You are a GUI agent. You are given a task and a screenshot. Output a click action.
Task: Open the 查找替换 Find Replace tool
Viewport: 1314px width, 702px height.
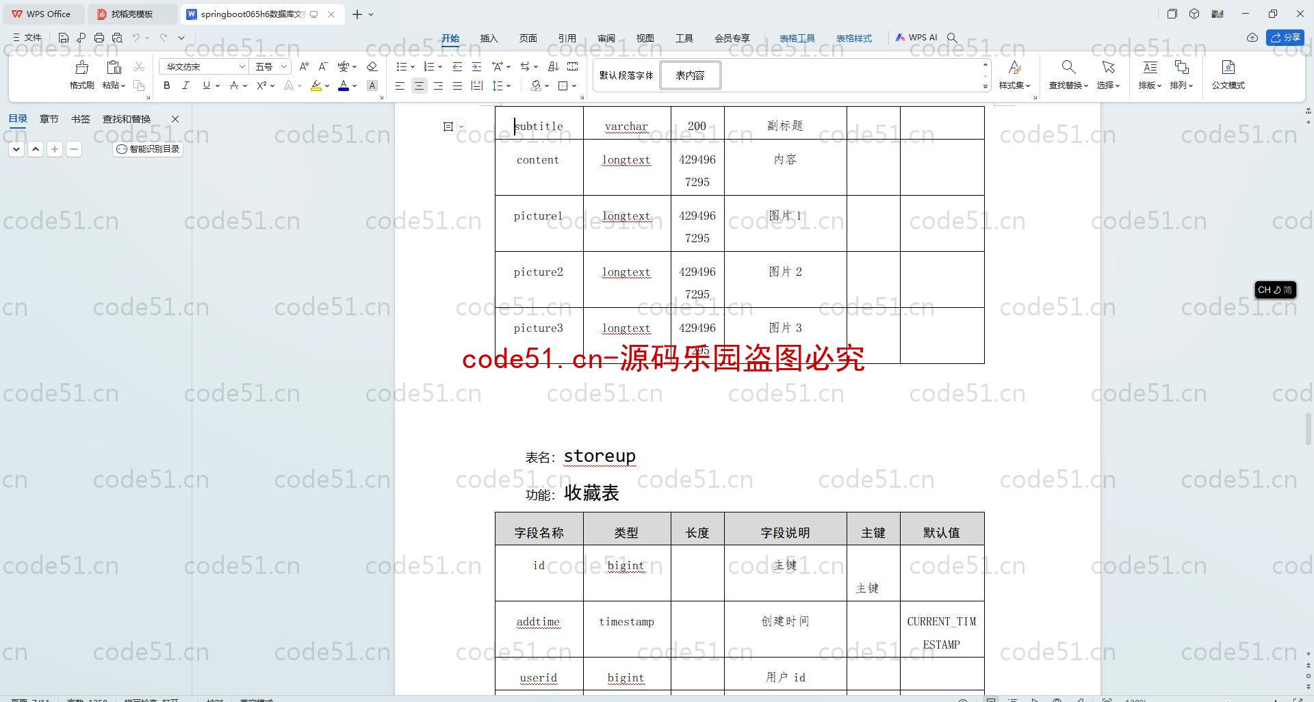tap(1068, 75)
